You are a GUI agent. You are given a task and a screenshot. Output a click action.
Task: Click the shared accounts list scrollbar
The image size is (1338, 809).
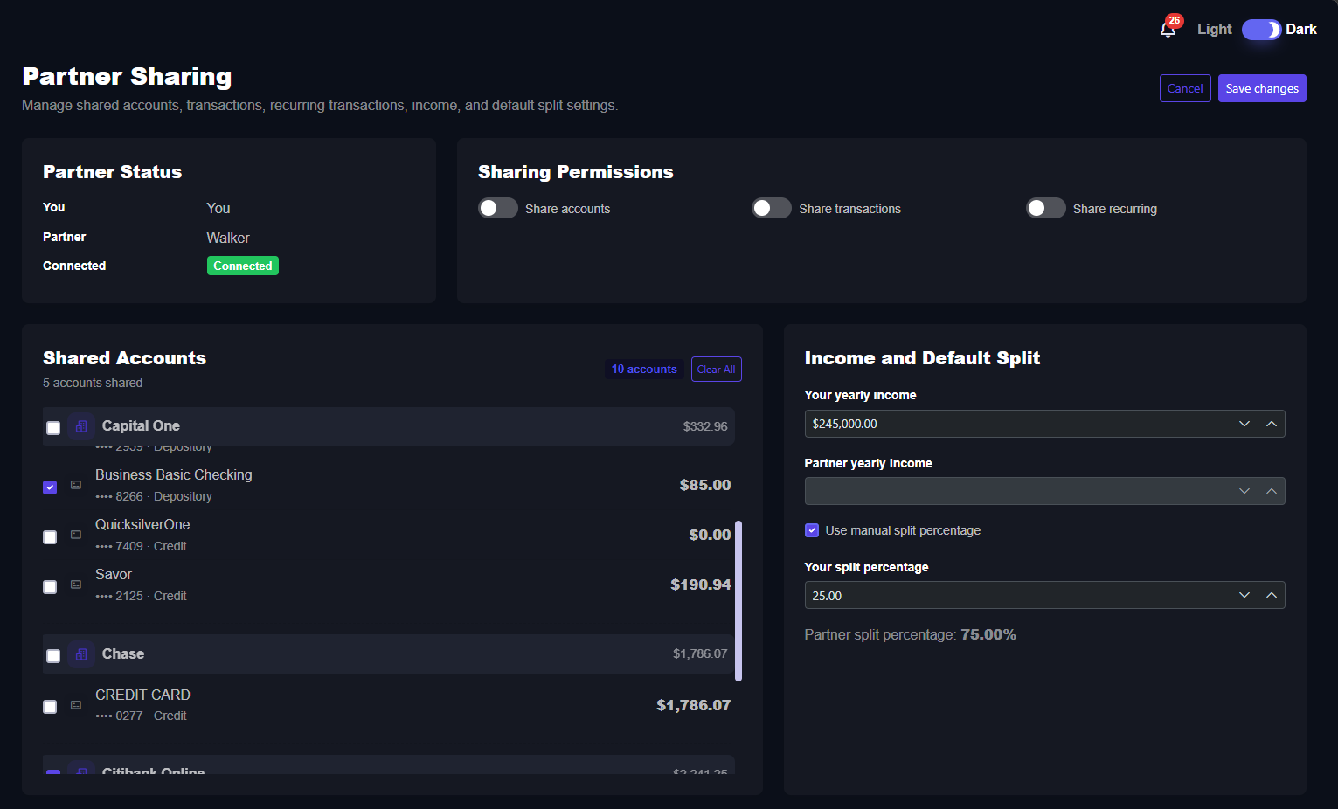(x=738, y=601)
